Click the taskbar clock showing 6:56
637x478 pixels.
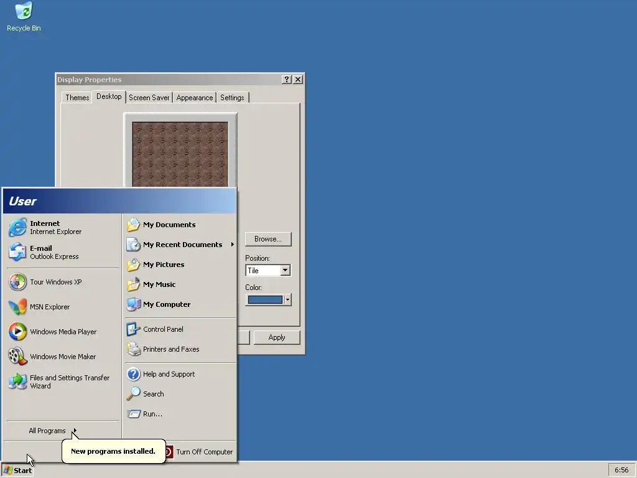point(621,471)
